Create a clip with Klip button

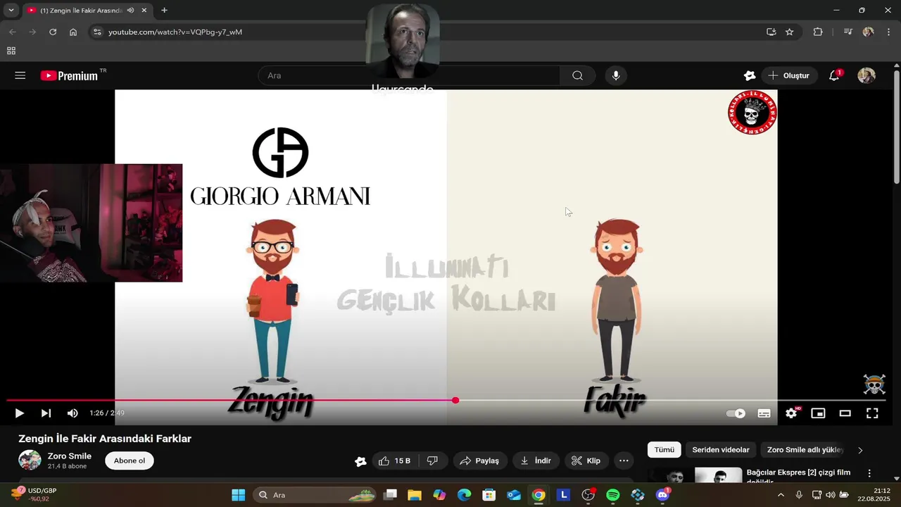click(x=586, y=461)
